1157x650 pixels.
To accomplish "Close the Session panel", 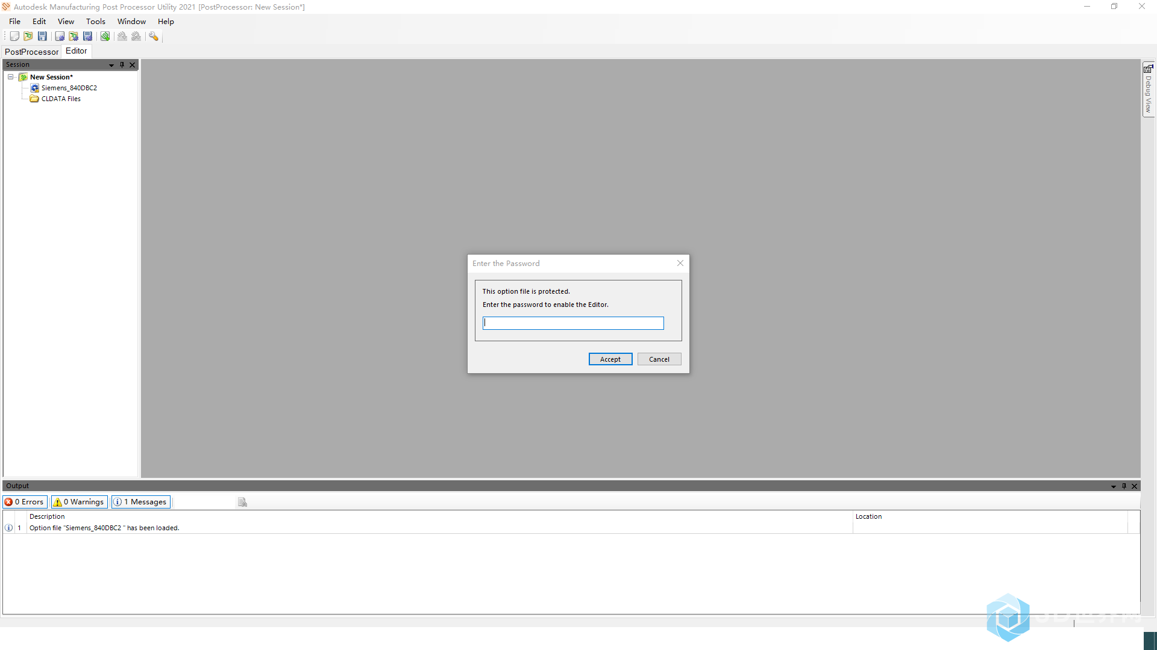I will 133,65.
